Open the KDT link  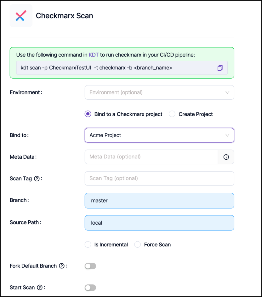(94, 55)
